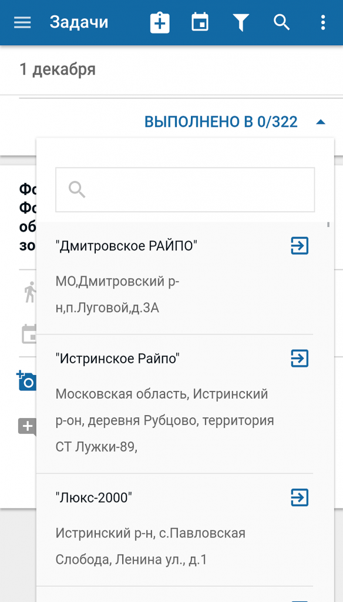This screenshot has height=602, width=343.
Task: Tap the ВЫПОЛНЕНО В 0/322 label
Action: 221,122
